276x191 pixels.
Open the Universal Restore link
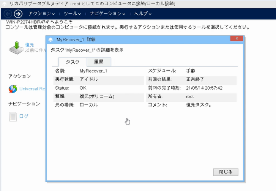32,89
